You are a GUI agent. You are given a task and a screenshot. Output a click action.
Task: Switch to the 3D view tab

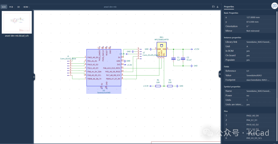pos(19,7)
